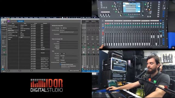Select the User mode
The width and height of the screenshot is (175, 98).
pyautogui.click(x=24, y=38)
